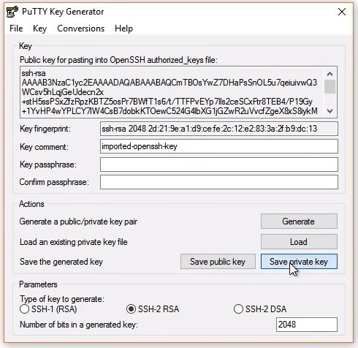Open the Conversions menu
The image size is (358, 348).
[81, 29]
